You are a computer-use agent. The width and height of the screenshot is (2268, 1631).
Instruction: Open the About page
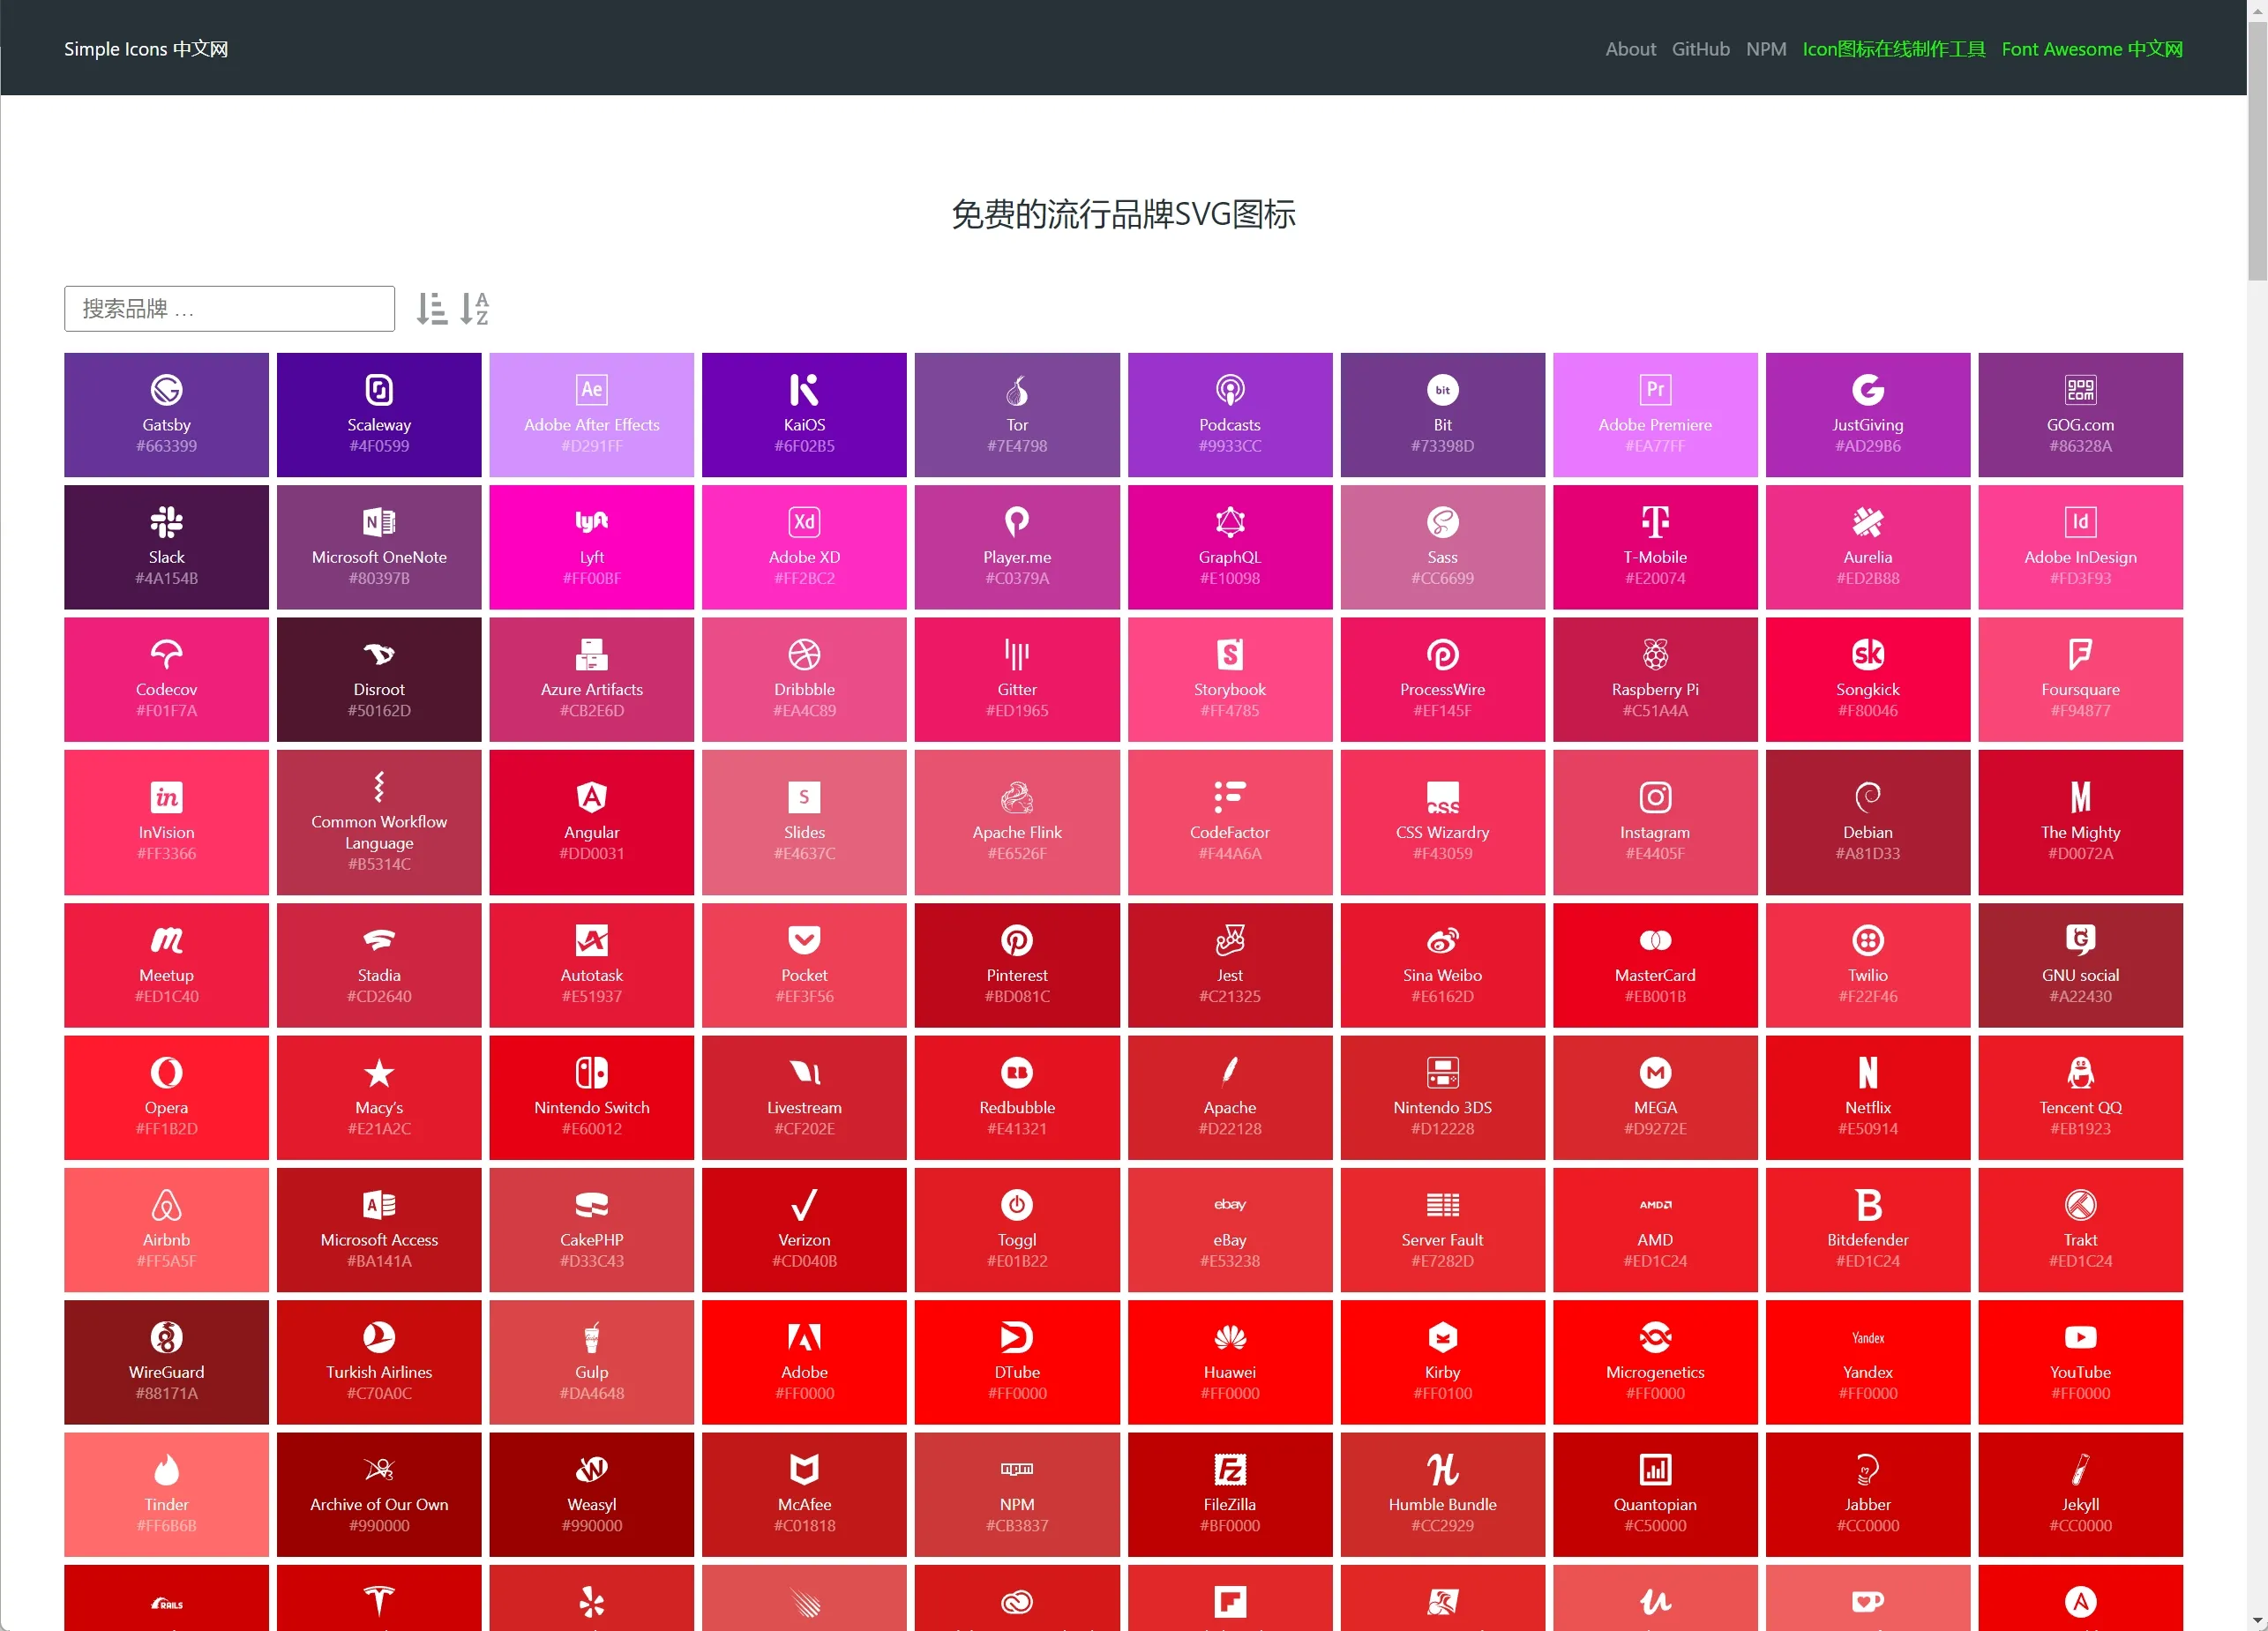pyautogui.click(x=1630, y=49)
